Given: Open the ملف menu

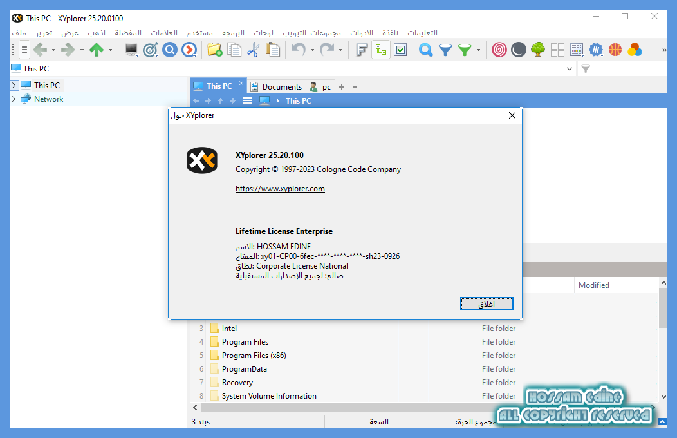Looking at the screenshot, I should pyautogui.click(x=19, y=33).
